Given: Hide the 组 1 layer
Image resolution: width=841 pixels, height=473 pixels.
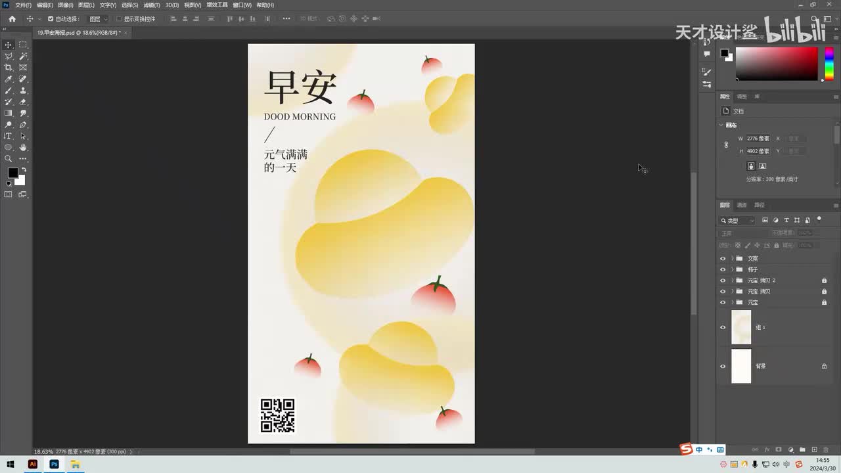Looking at the screenshot, I should click(723, 327).
